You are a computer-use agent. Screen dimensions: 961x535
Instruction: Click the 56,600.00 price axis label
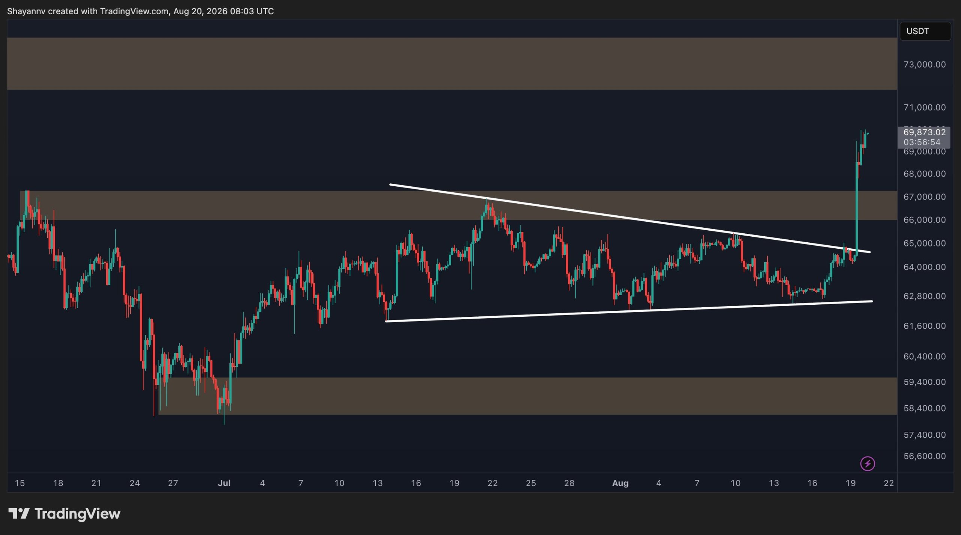925,456
